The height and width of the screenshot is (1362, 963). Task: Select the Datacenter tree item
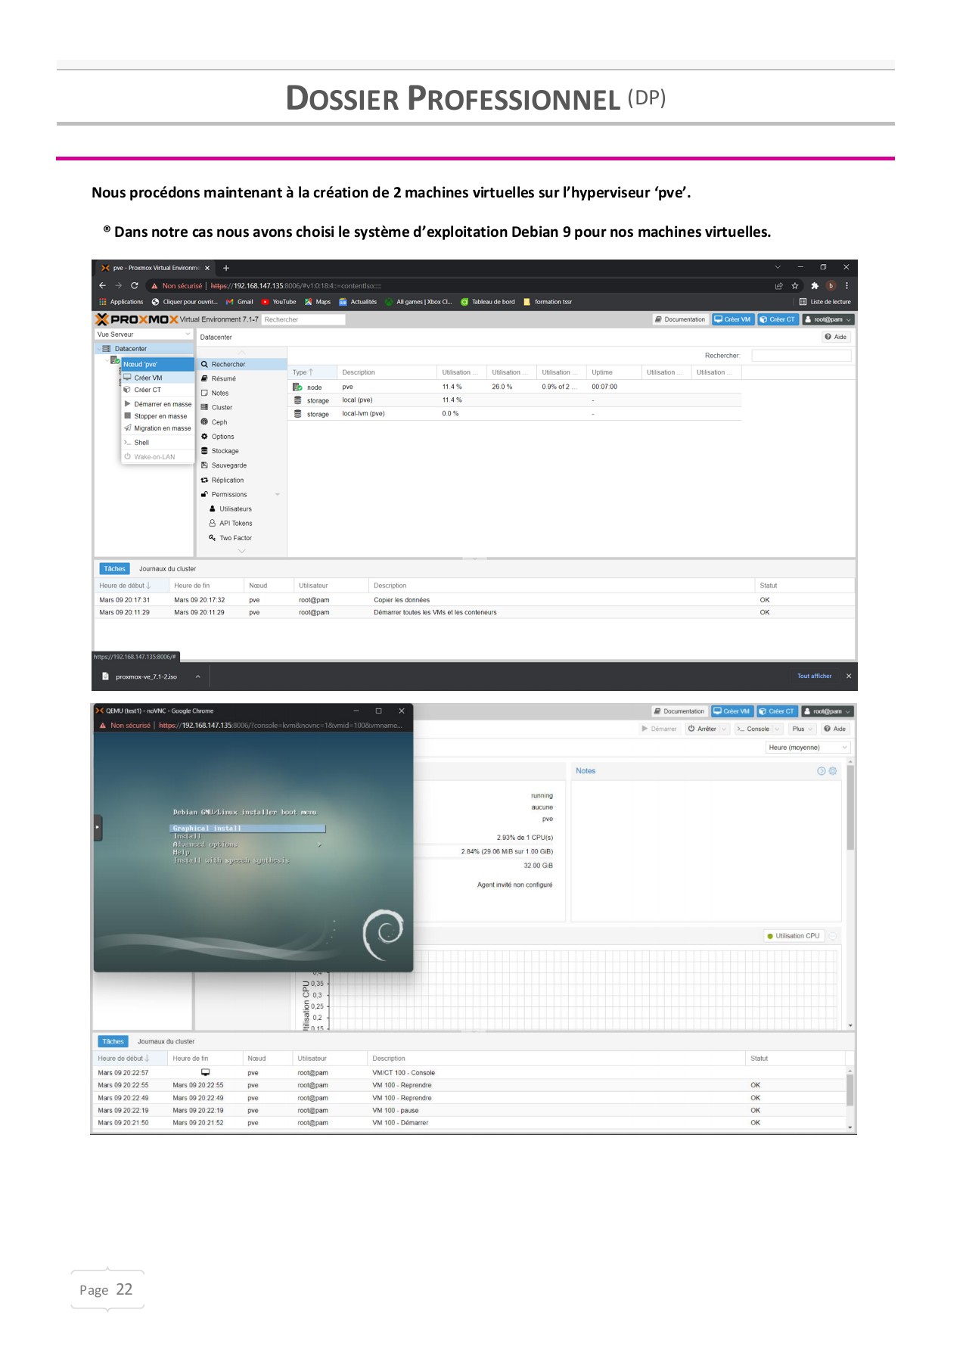point(130,349)
